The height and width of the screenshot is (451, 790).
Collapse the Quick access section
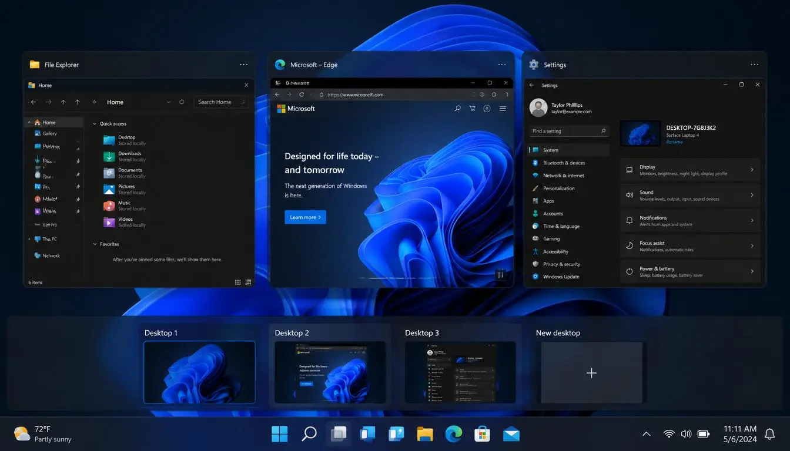pos(95,124)
